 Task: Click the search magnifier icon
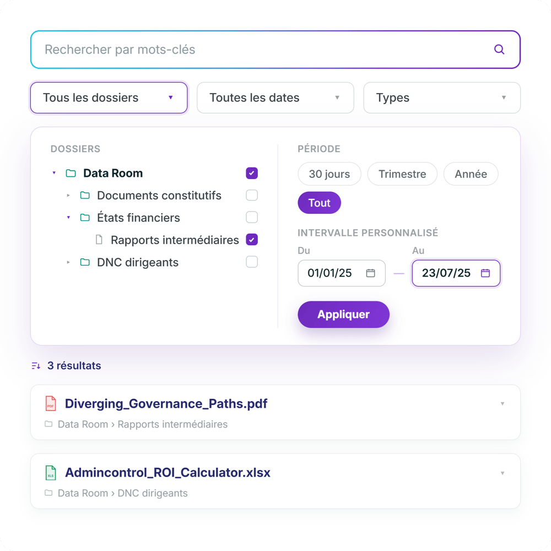pos(499,50)
